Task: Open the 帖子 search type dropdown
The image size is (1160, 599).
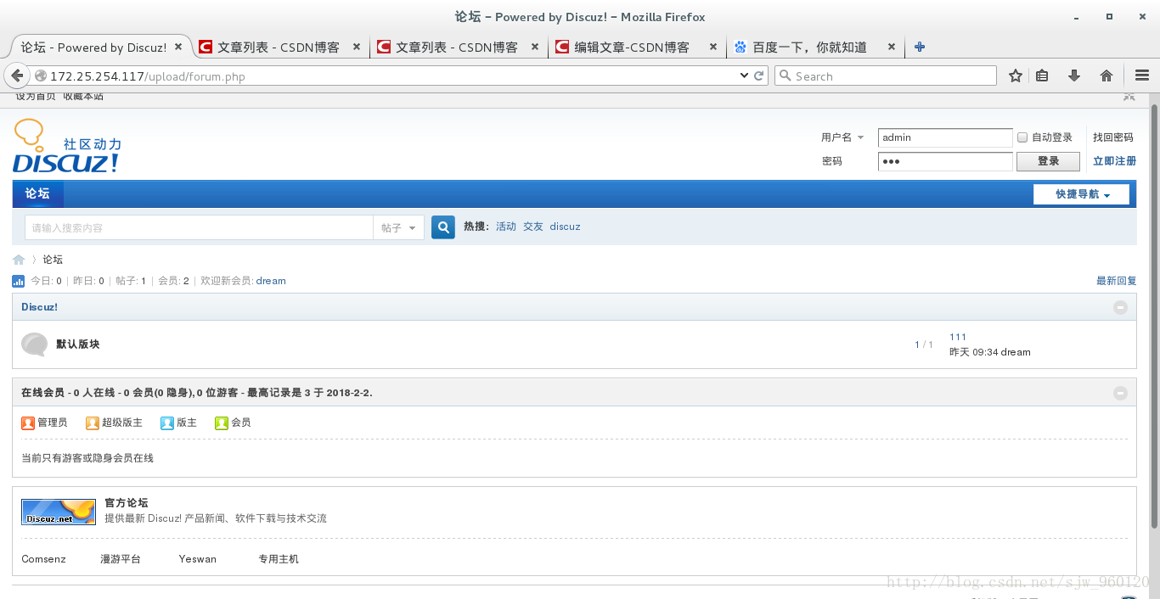Action: pos(398,227)
